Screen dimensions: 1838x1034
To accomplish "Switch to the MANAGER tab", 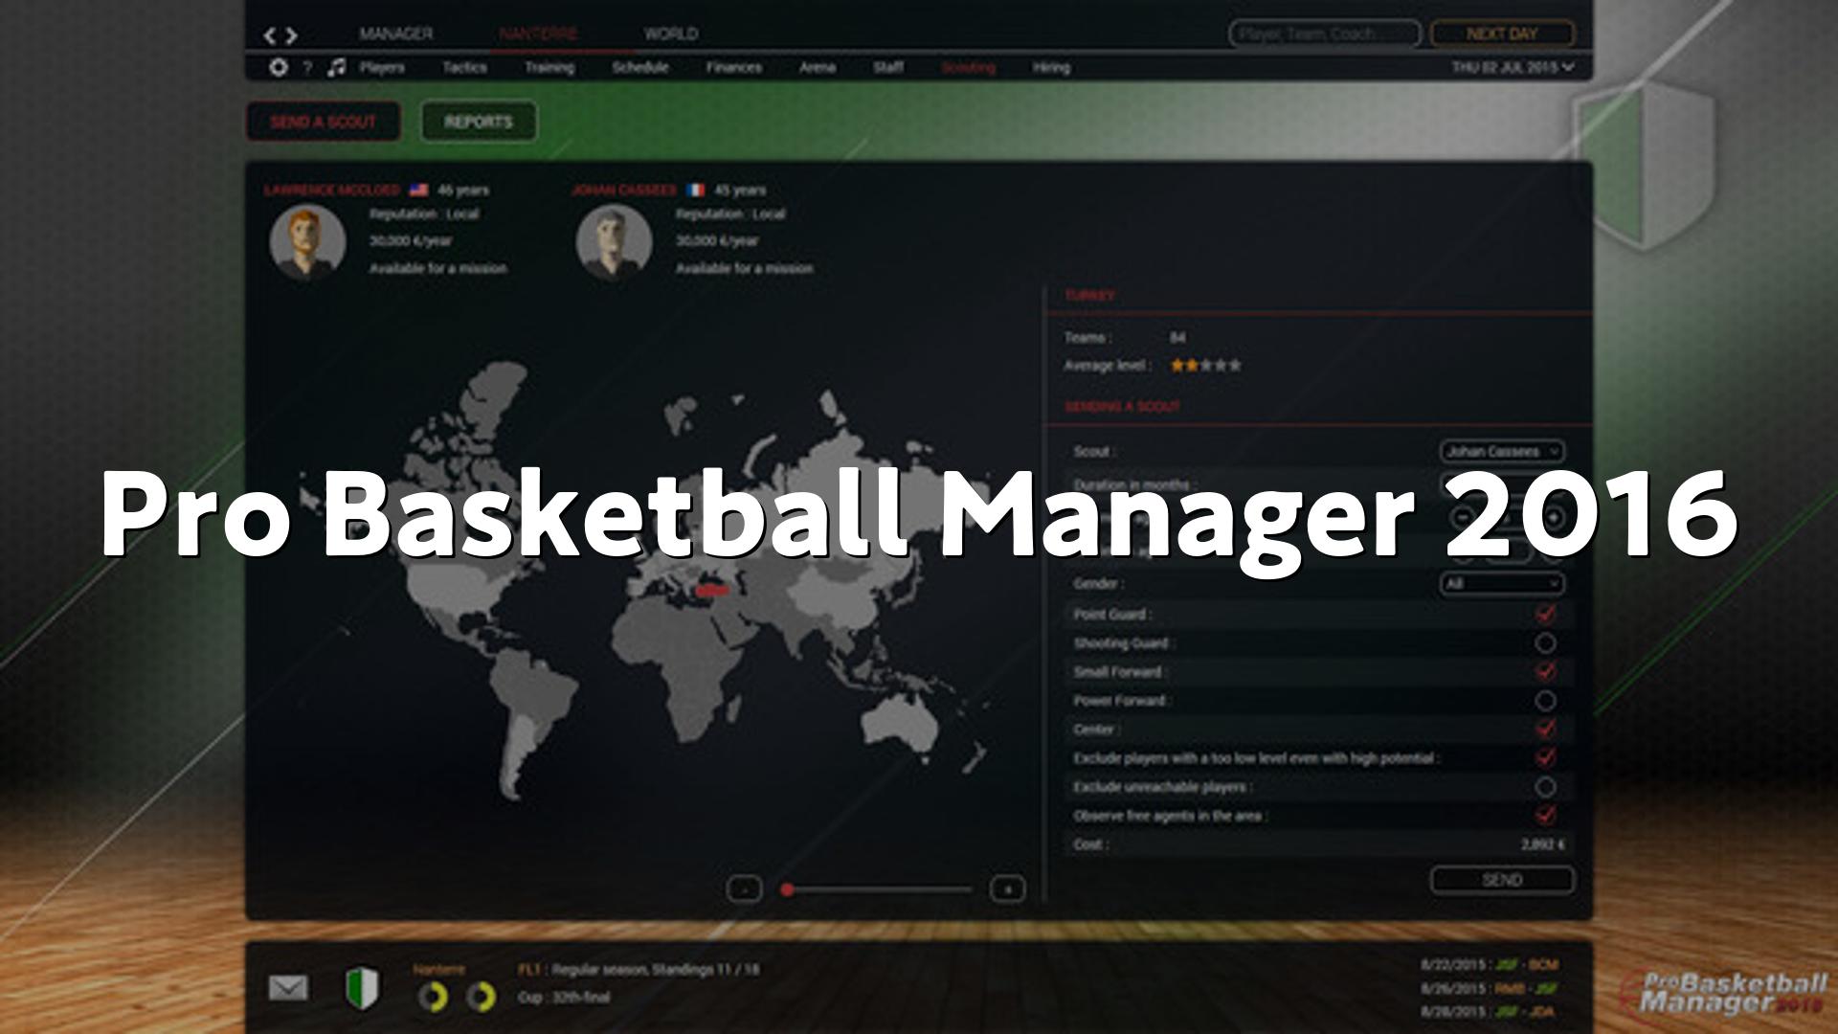I will [x=396, y=34].
